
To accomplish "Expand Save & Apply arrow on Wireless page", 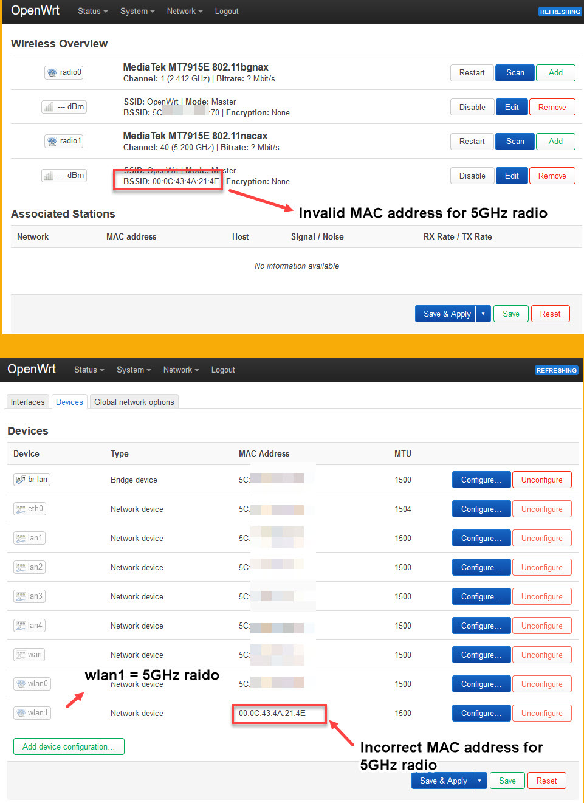I will coord(483,314).
